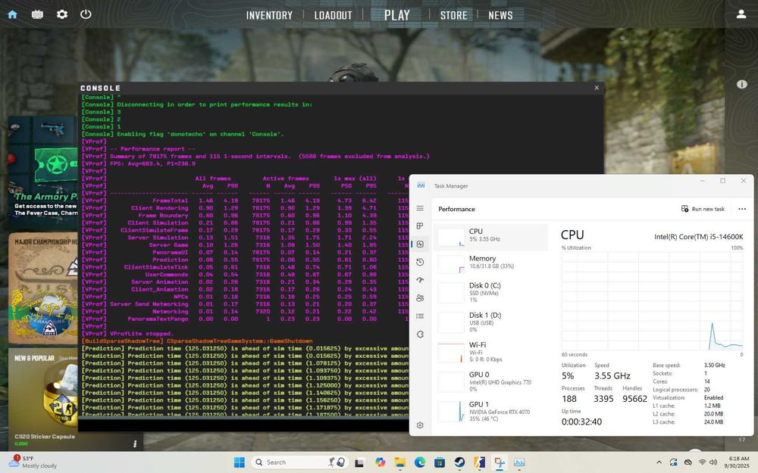
Task: Click the Run new task button
Action: 703,209
